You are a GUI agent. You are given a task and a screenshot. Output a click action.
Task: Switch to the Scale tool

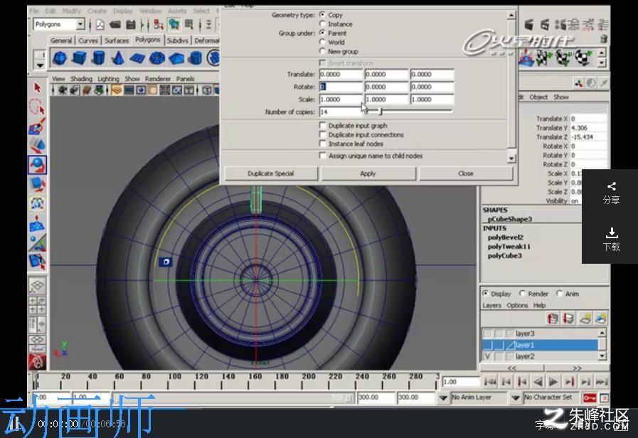point(38,184)
